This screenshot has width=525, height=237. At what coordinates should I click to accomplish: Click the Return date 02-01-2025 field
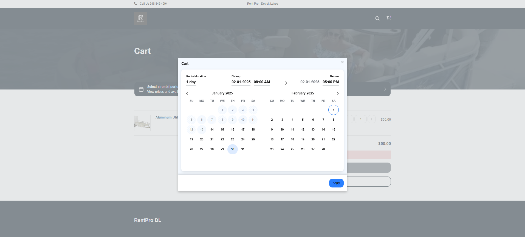click(x=310, y=82)
